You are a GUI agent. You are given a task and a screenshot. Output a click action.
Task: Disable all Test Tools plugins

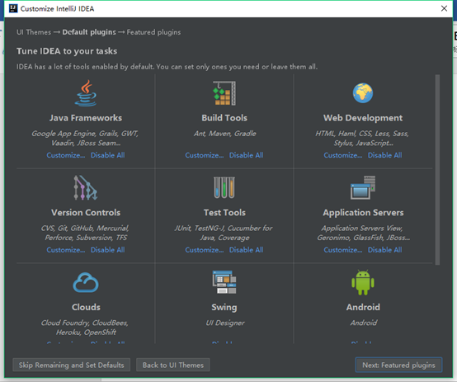point(247,250)
